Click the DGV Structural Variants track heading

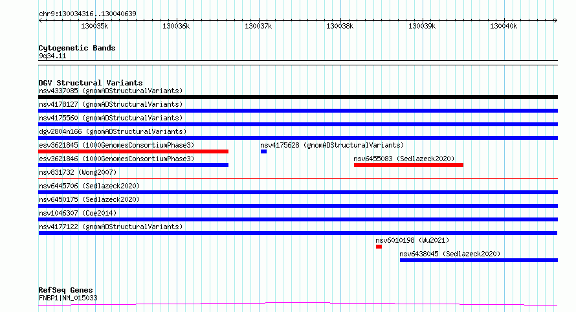click(x=91, y=83)
